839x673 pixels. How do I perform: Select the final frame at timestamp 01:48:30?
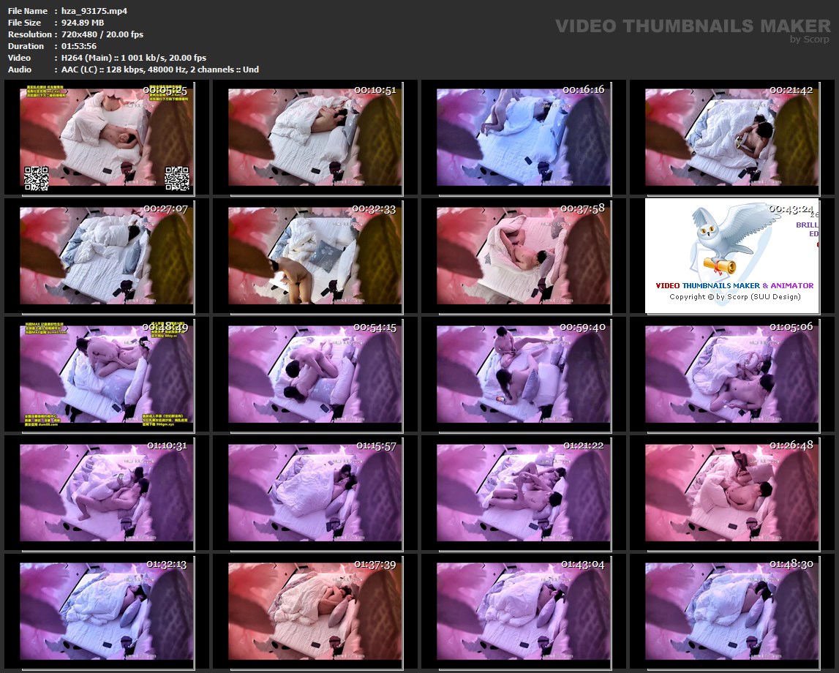(732, 612)
